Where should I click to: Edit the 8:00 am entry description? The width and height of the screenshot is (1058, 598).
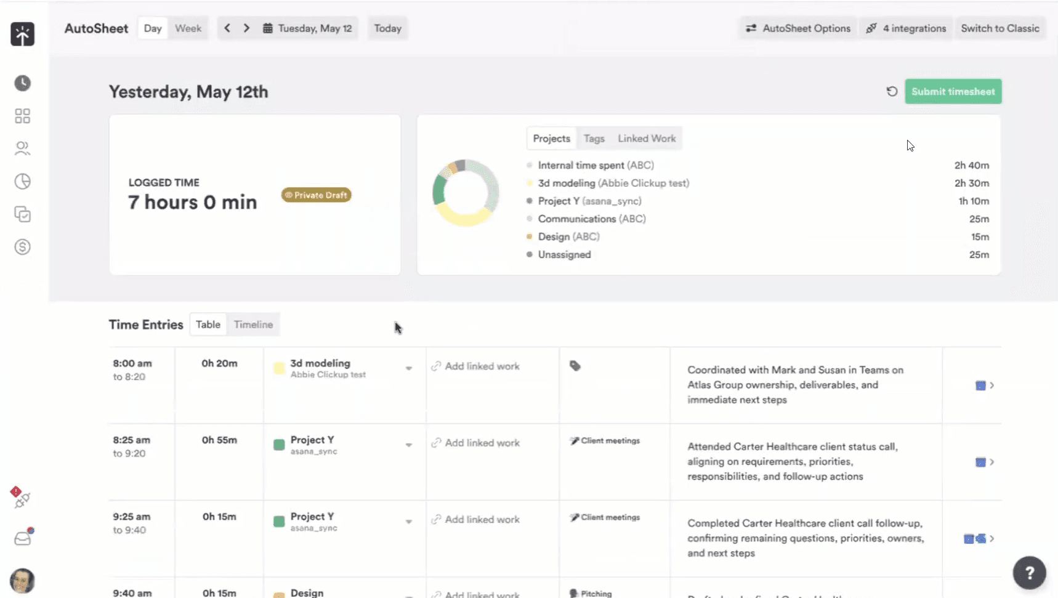[x=796, y=385]
